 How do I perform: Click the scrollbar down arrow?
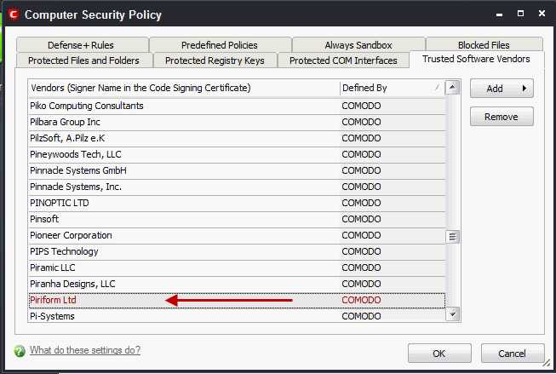click(452, 314)
